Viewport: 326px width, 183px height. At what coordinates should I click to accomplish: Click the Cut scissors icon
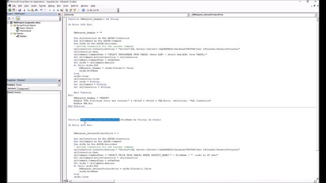pyautogui.click(x=24, y=10)
